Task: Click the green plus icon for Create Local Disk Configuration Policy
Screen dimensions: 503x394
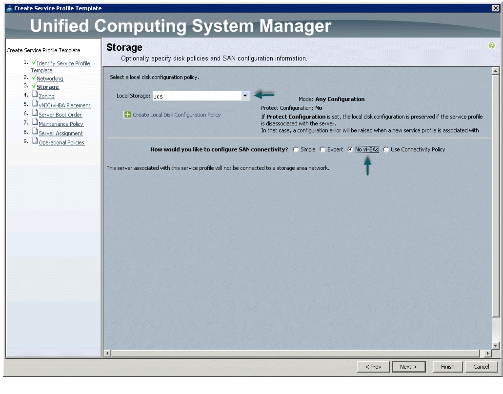Action: coord(127,115)
